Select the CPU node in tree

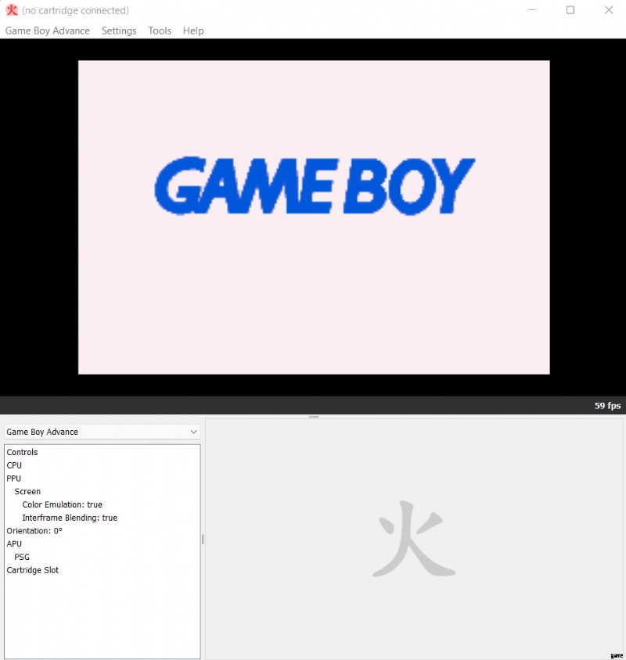point(14,465)
